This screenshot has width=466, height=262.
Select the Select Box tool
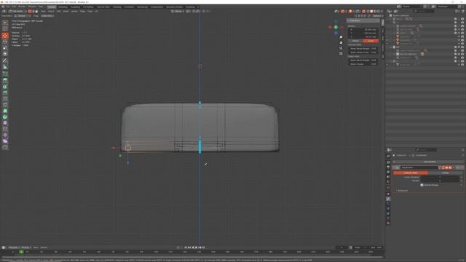(5, 23)
